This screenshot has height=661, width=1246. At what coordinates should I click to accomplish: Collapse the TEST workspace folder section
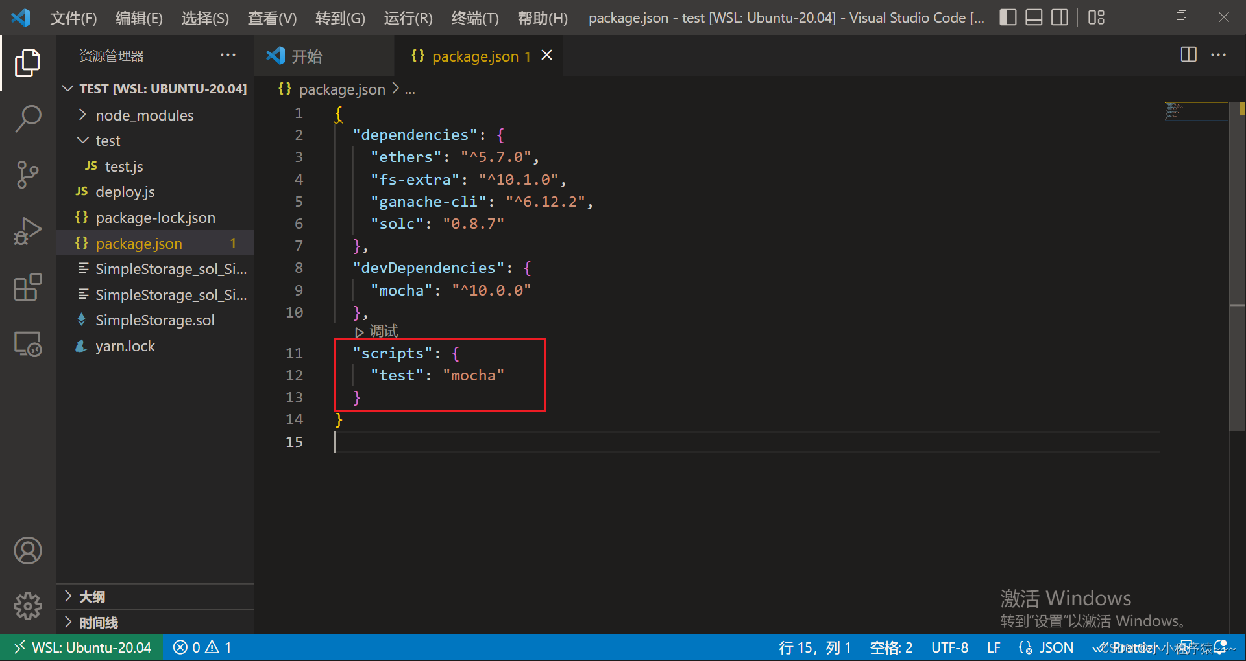[x=156, y=89]
